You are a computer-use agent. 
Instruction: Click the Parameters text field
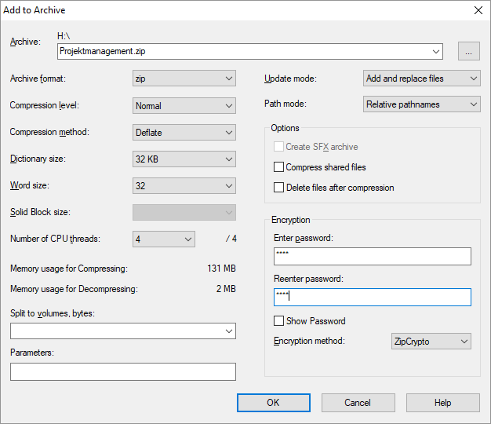click(x=122, y=371)
